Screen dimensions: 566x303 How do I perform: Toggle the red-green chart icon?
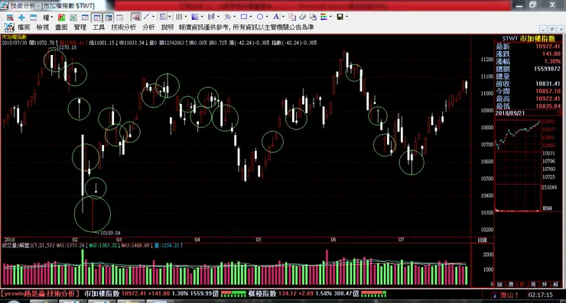click(x=61, y=18)
